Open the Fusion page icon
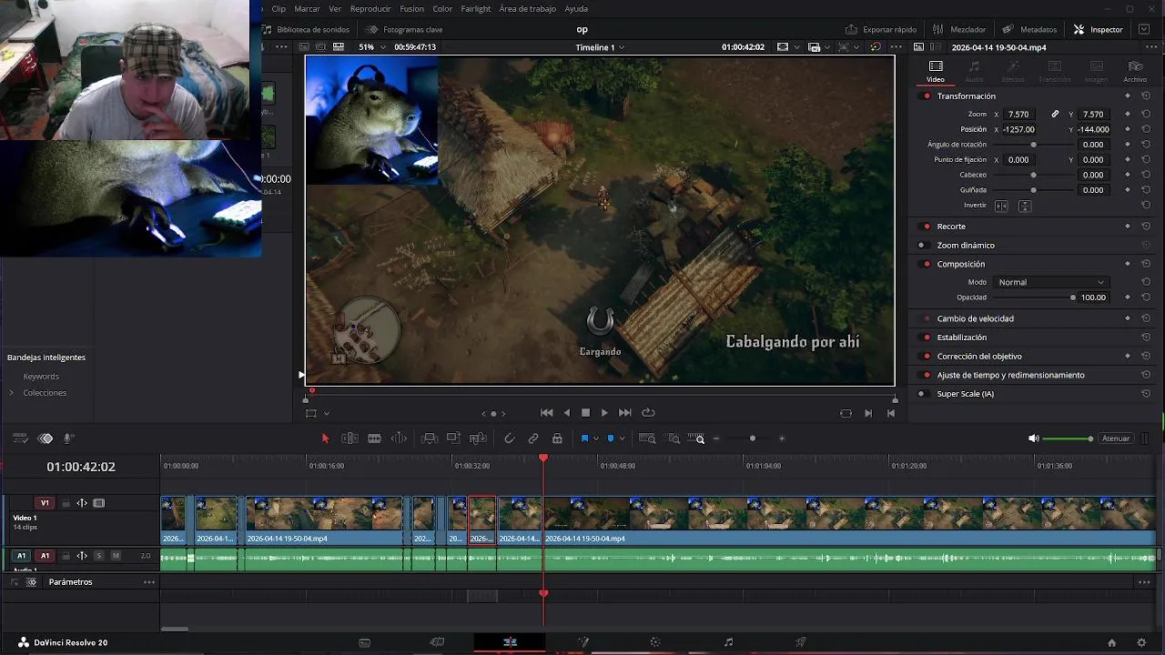This screenshot has width=1165, height=655. [x=582, y=642]
